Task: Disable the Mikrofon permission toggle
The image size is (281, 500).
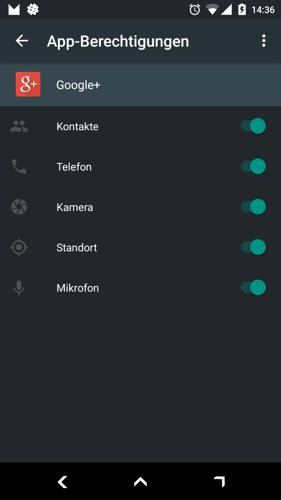Action: [253, 287]
